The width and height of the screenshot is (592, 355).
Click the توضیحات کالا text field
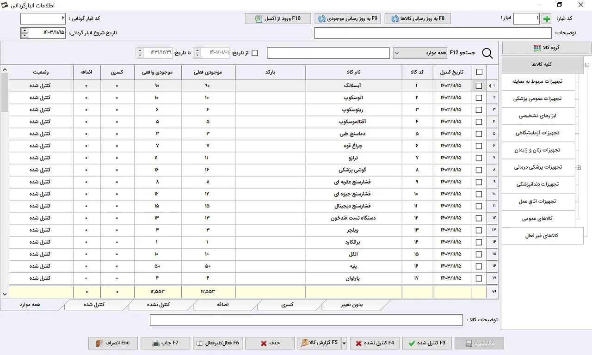coord(306,320)
